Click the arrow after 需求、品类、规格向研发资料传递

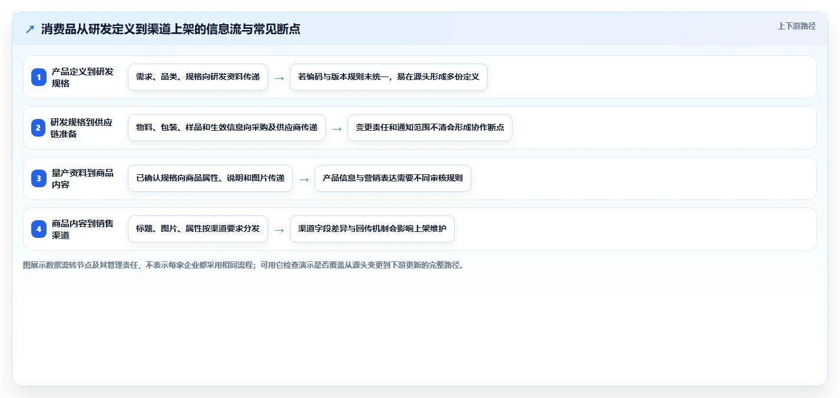click(x=279, y=78)
